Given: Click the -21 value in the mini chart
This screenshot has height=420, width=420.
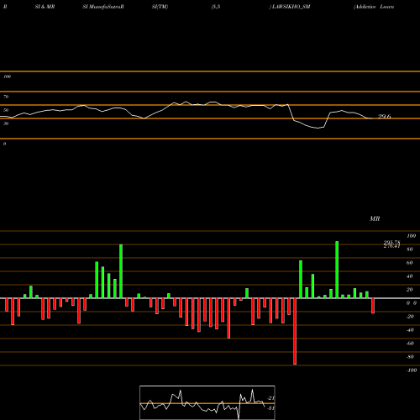Looking at the screenshot, I should (270, 398).
